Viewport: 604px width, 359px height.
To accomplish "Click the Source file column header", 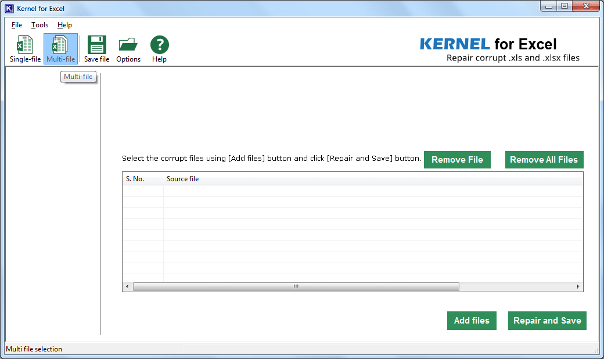I will tap(373, 179).
